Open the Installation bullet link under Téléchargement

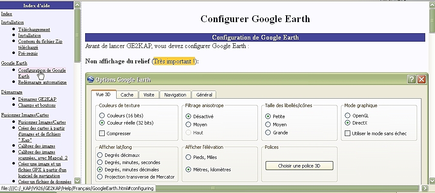[29, 35]
